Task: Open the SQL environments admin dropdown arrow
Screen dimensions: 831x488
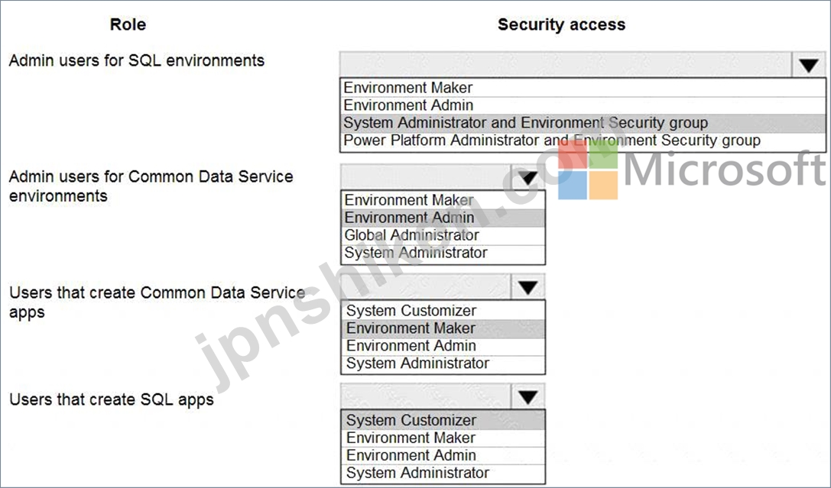Action: coord(808,65)
